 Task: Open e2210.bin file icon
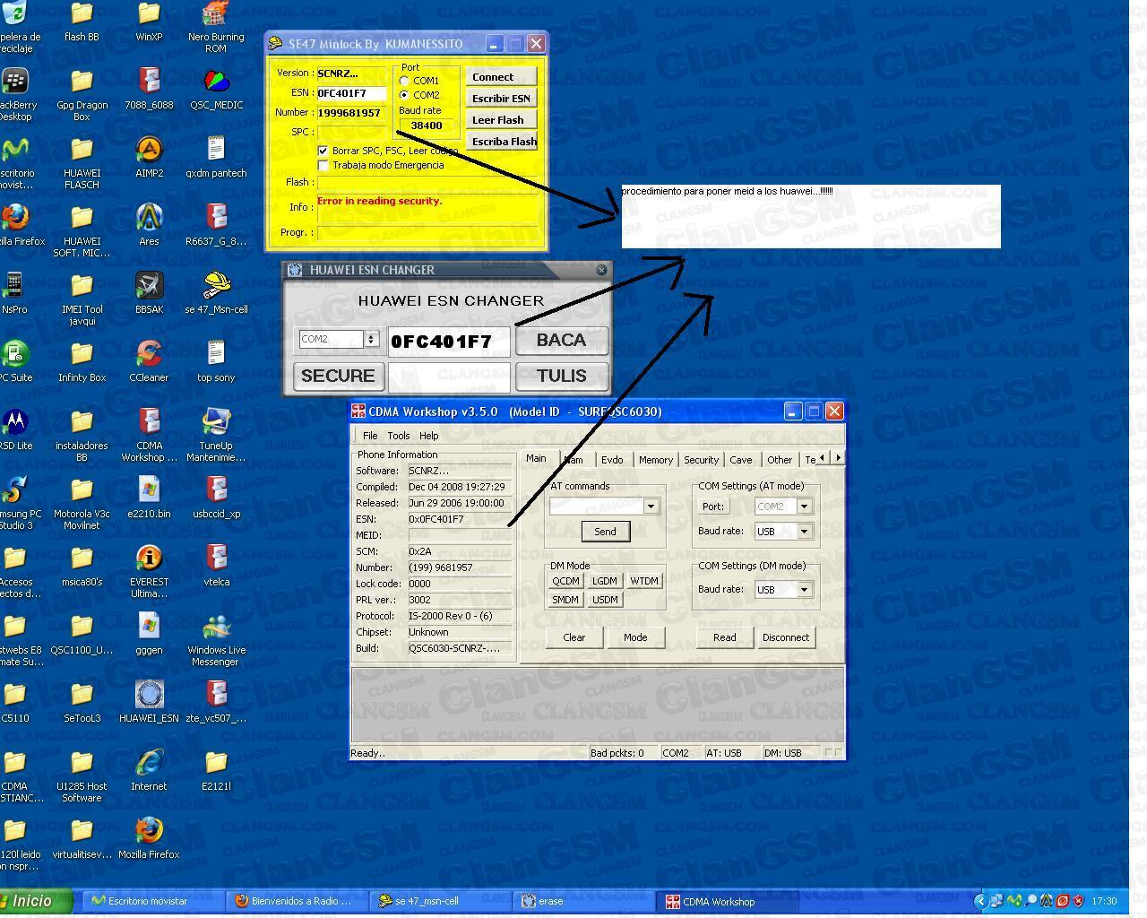click(149, 490)
